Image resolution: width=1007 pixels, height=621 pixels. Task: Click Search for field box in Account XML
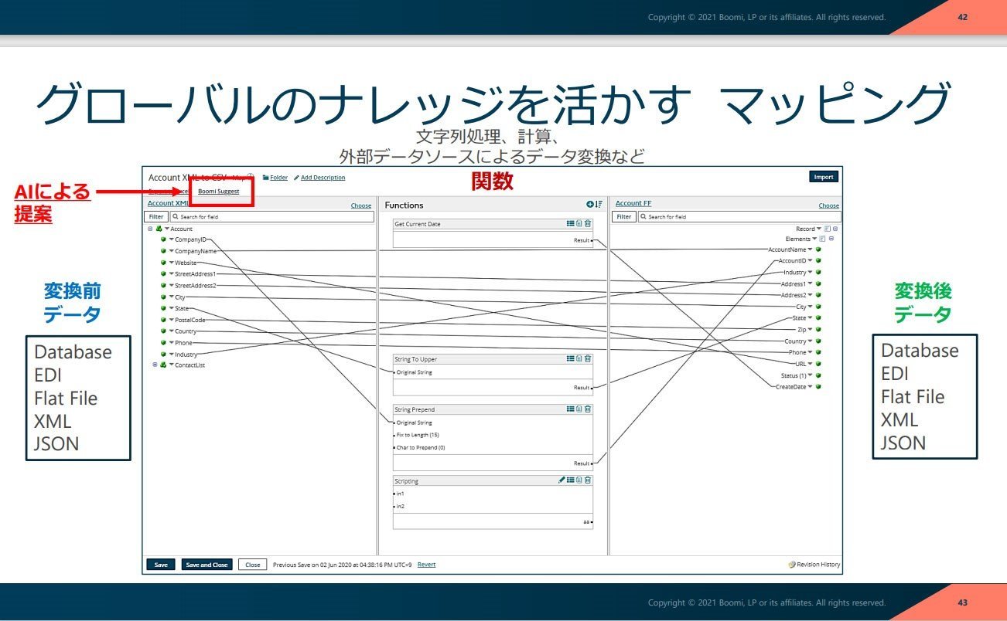pyautogui.click(x=271, y=217)
